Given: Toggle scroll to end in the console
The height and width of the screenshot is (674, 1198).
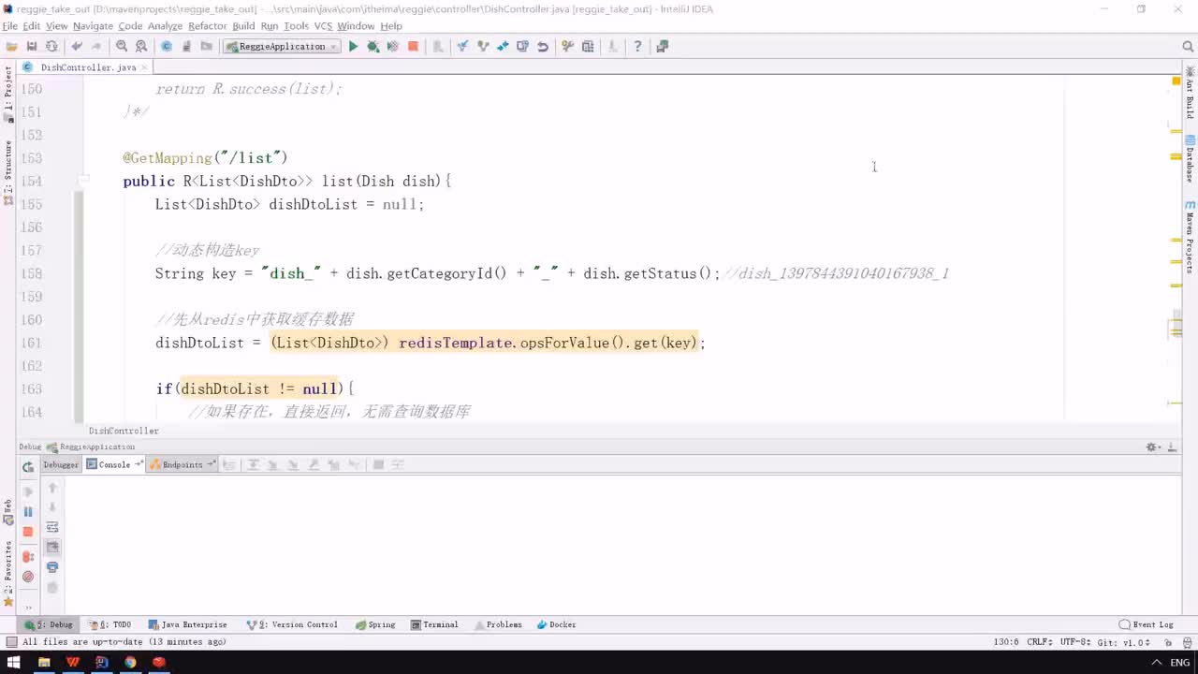Looking at the screenshot, I should coord(52,547).
